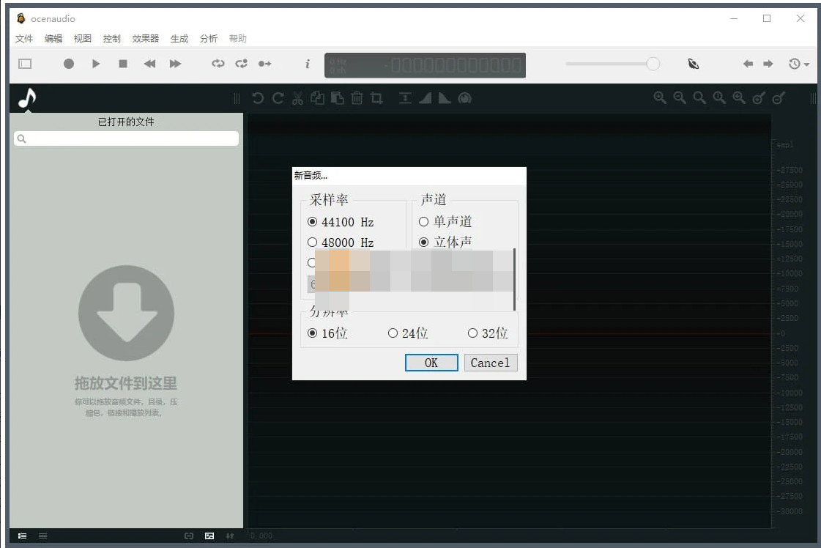Dismiss the dialog with Cancel
821x548 pixels.
[491, 363]
